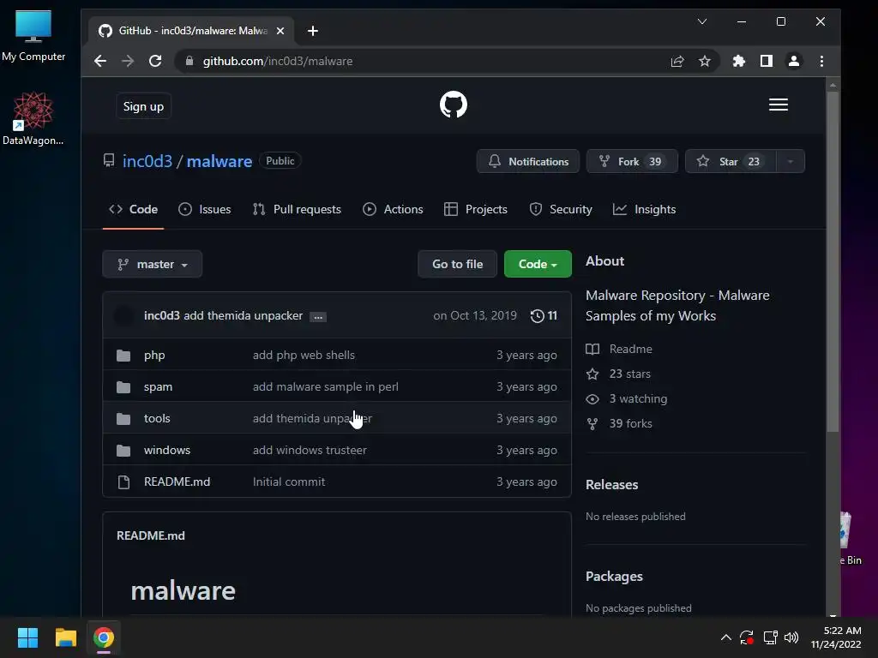Expand commit message ellipsis
Image resolution: width=878 pixels, height=658 pixels.
(318, 317)
